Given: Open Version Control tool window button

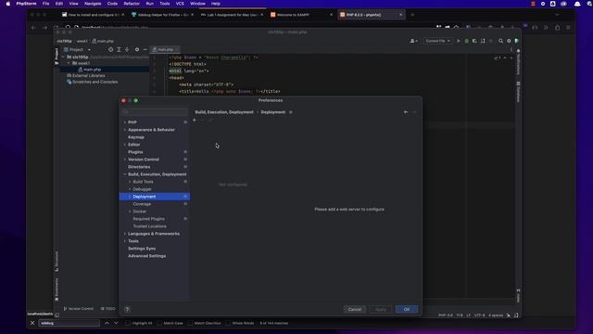Looking at the screenshot, I should point(78,309).
